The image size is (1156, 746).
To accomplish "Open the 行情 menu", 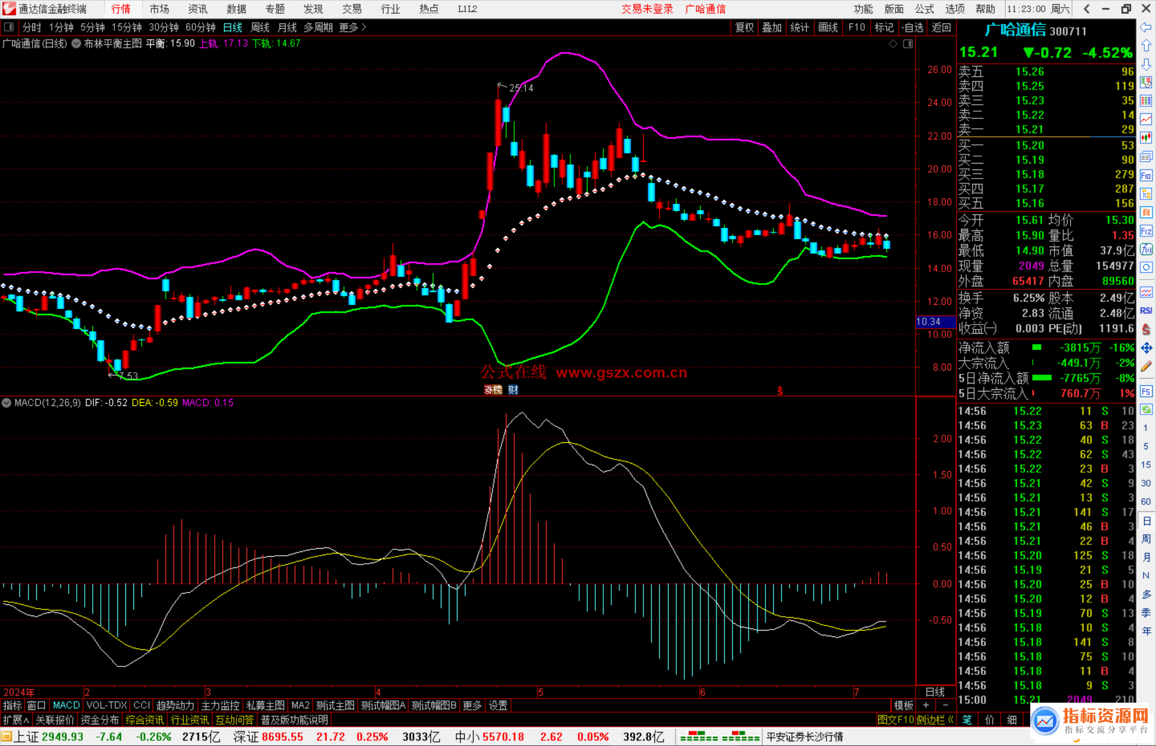I will [121, 9].
